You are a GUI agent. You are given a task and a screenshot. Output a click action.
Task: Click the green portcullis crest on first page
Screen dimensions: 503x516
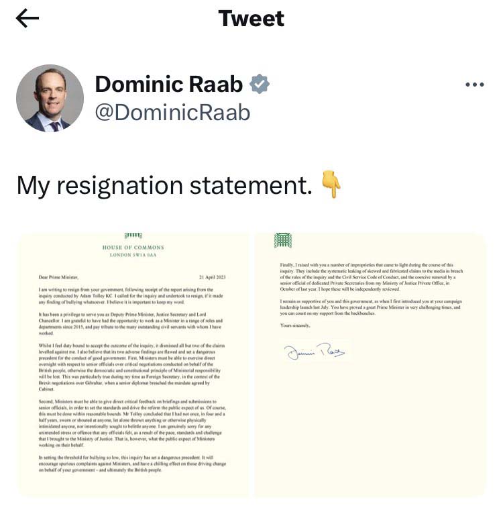click(x=133, y=236)
